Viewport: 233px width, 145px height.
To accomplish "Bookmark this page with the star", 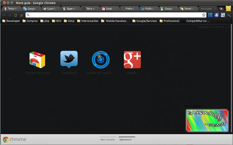I will (x=204, y=15).
